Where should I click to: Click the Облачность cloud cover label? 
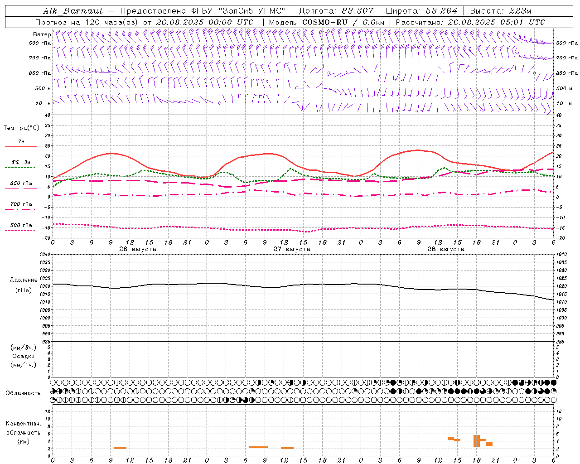point(23,393)
